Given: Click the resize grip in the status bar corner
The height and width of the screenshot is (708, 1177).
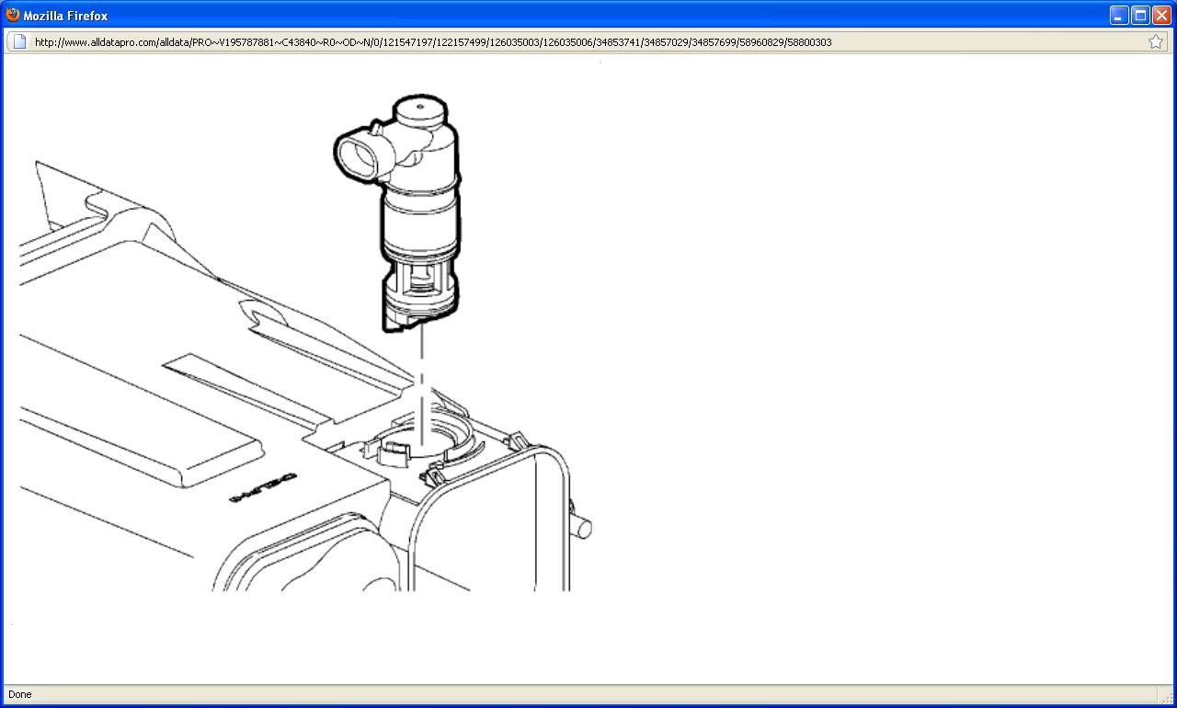Looking at the screenshot, I should click(1165, 695).
